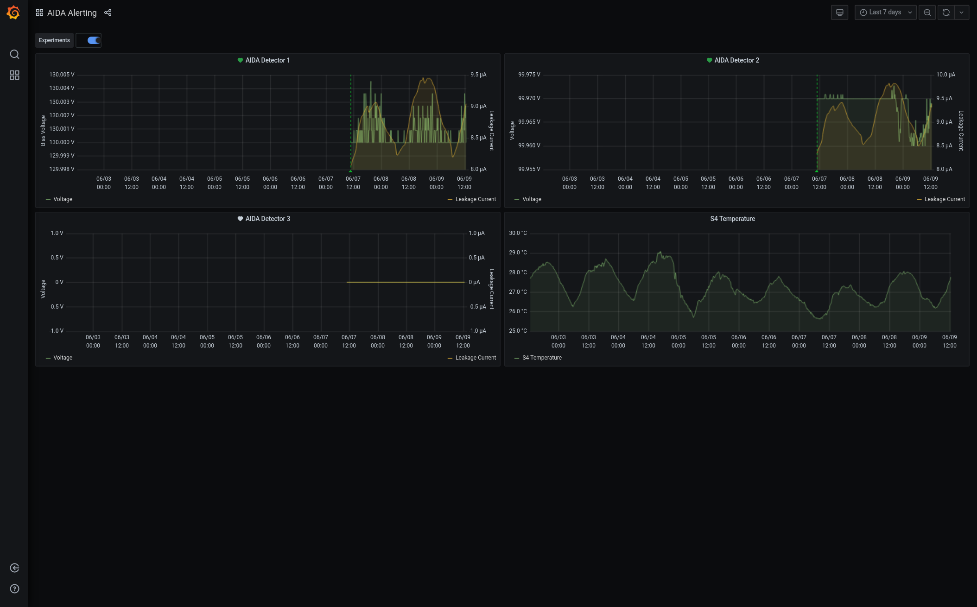Toggle Voltage series in AIDA Detector 1 legend

(x=63, y=199)
